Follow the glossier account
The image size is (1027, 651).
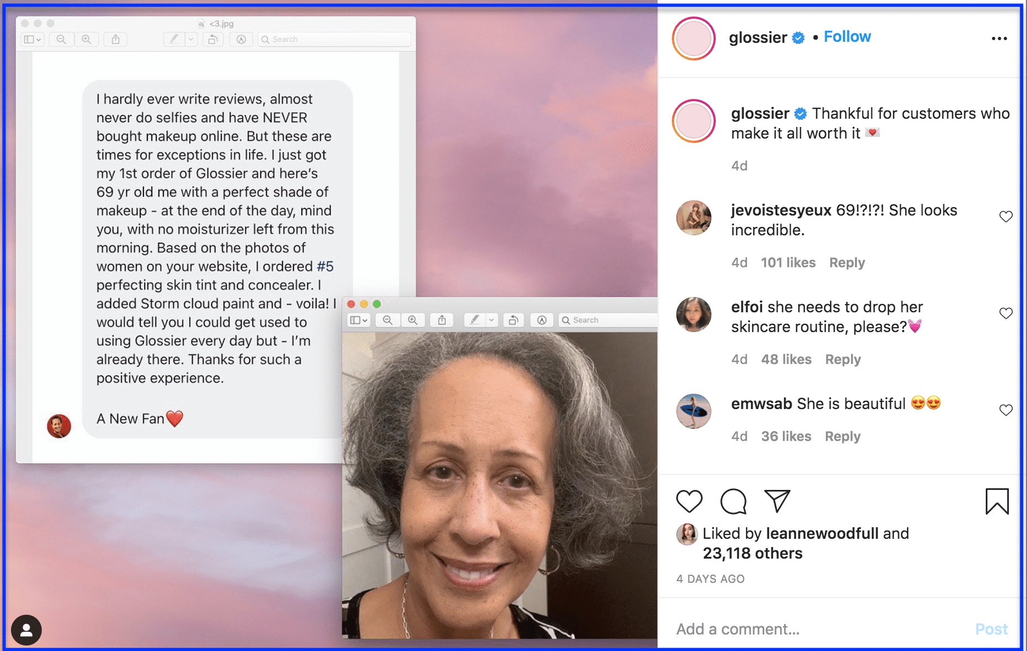point(847,37)
